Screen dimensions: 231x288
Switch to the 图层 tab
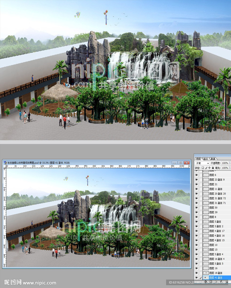pos(198,159)
